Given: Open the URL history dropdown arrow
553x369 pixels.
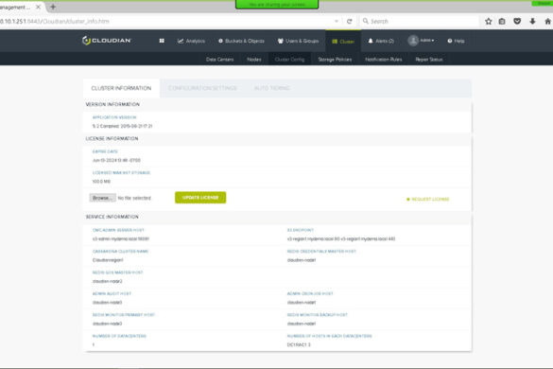Looking at the screenshot, I should pos(337,21).
